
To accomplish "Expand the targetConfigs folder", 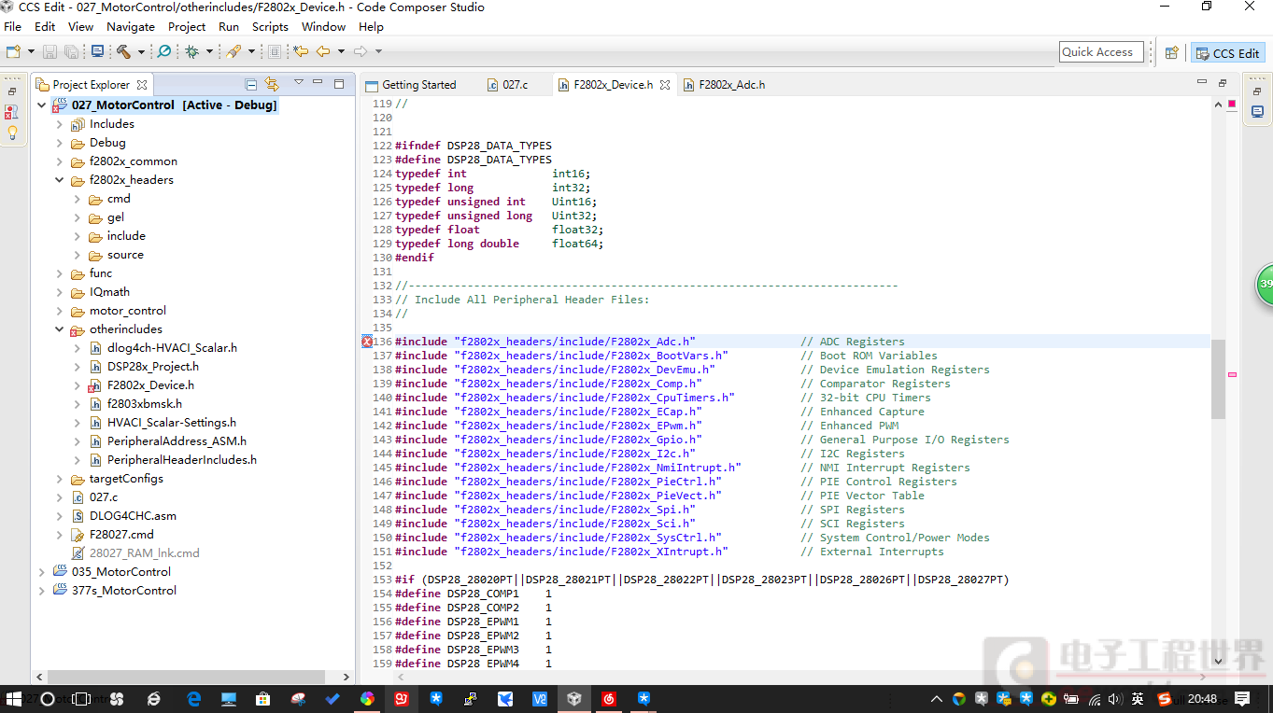I will (59, 479).
